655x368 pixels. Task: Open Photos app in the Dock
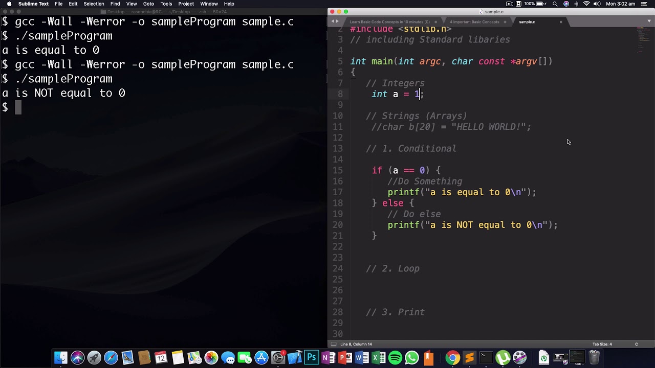pos(211,358)
